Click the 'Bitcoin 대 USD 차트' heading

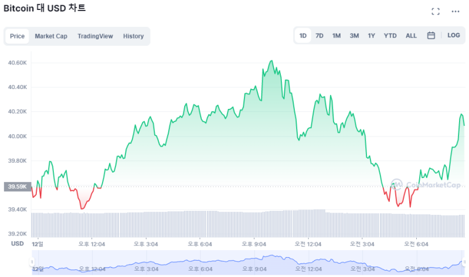[45, 8]
